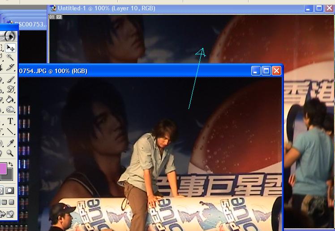
Task: Select the Magic Wand tool
Action: pos(10,57)
